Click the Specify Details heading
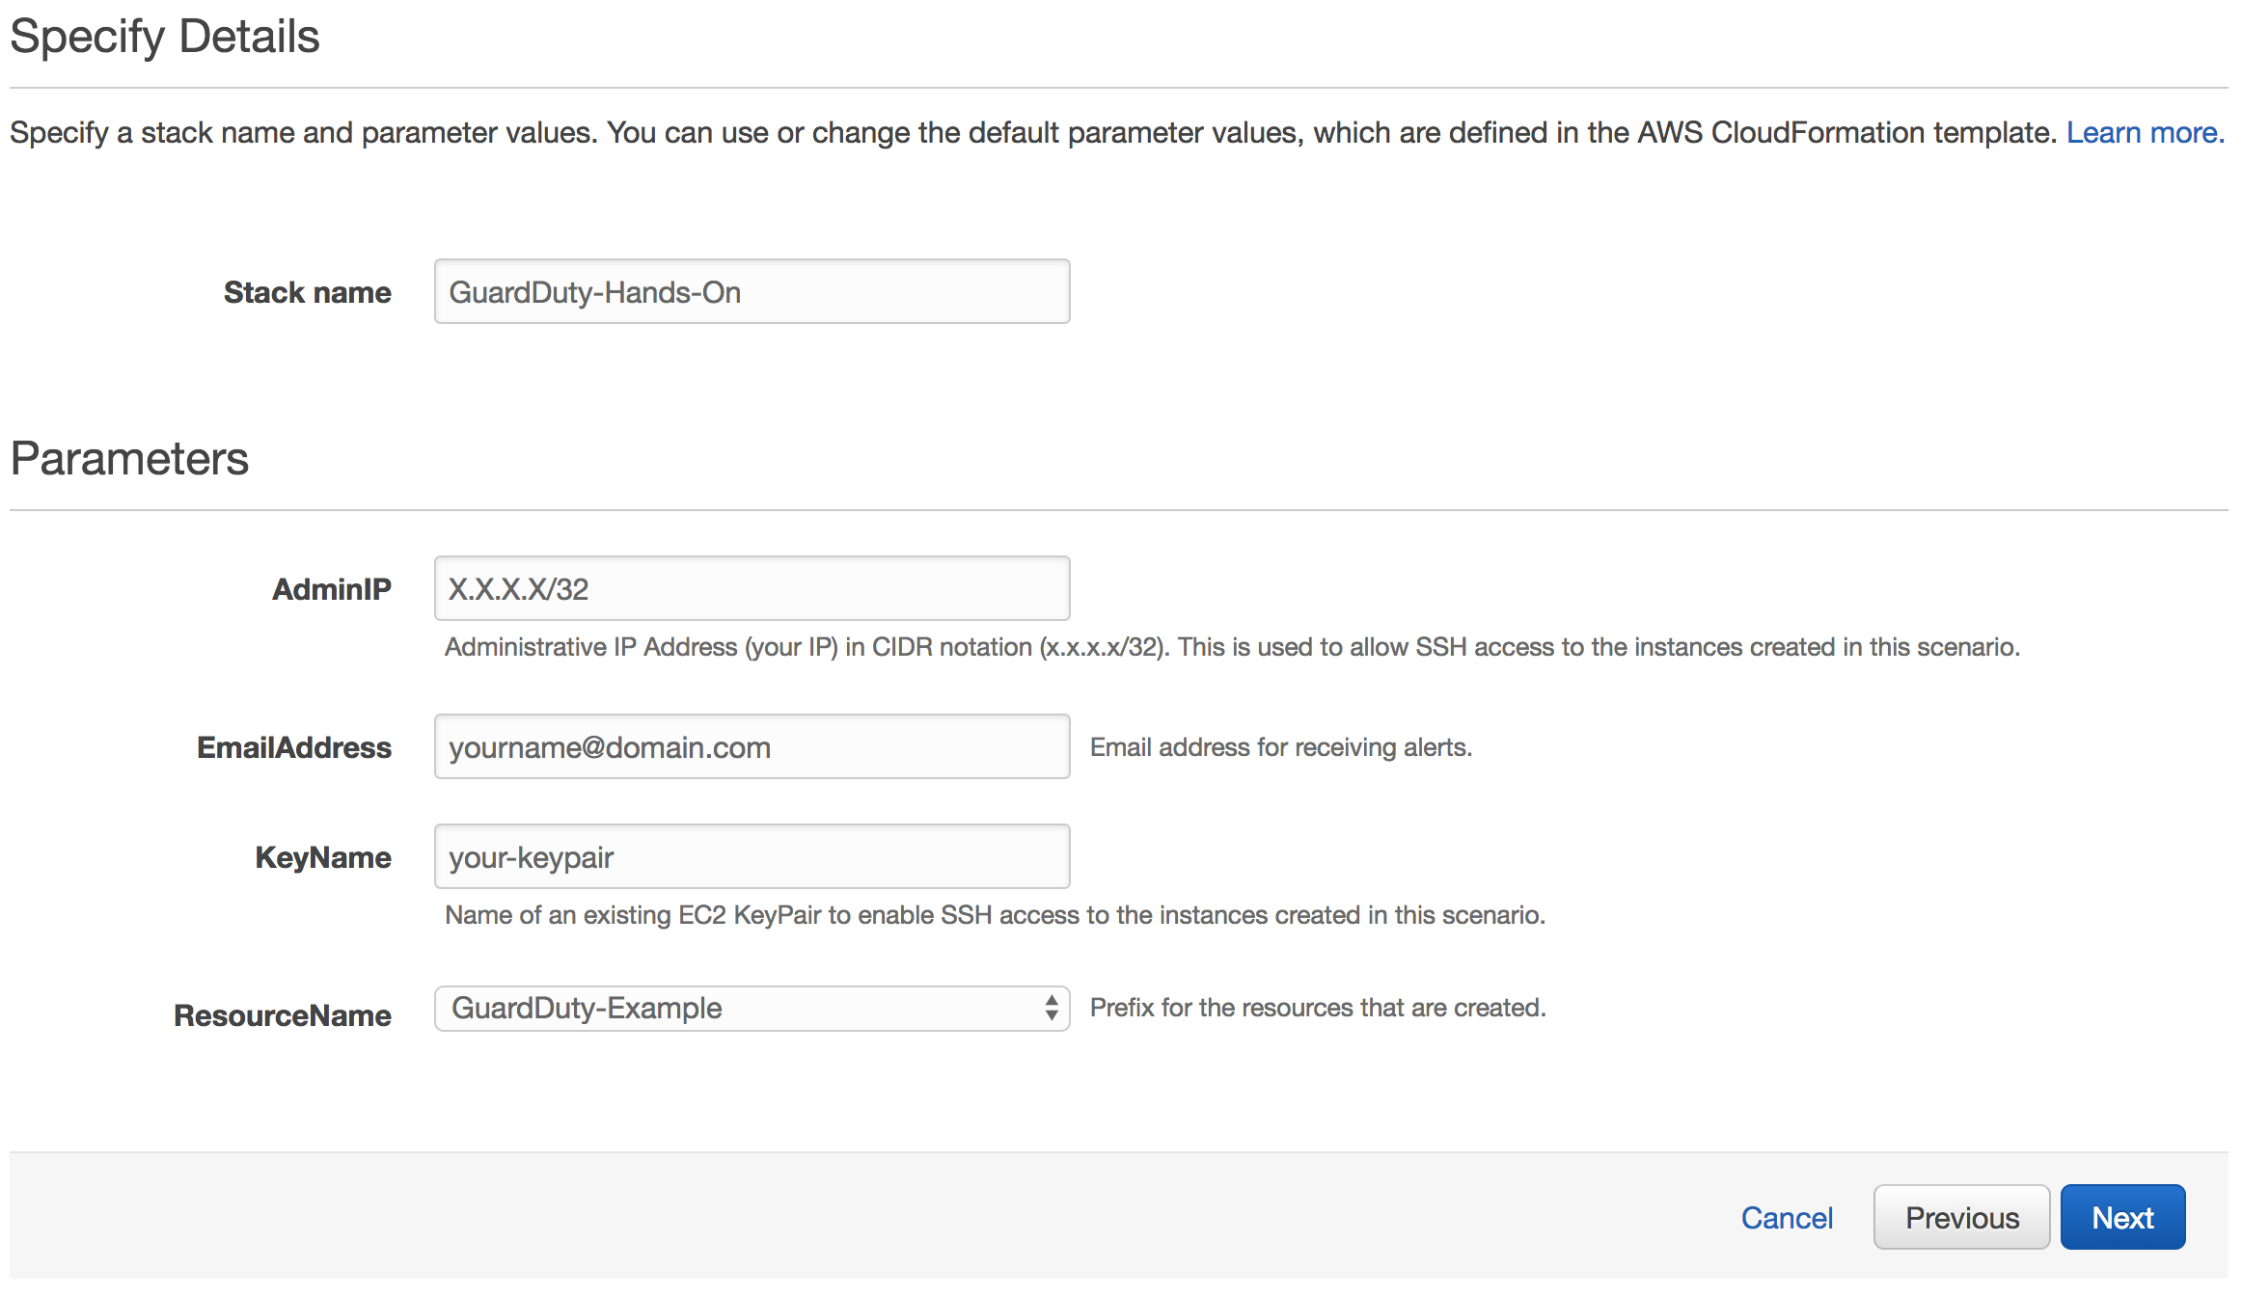This screenshot has height=1296, width=2242. pos(165,38)
